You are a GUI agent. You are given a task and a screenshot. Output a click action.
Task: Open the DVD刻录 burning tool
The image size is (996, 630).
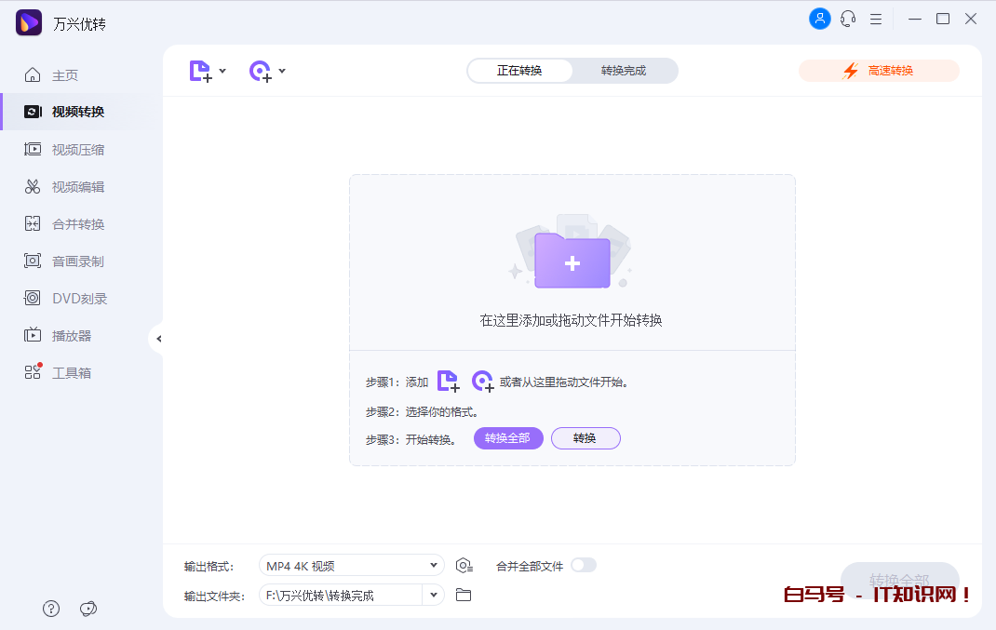[x=82, y=298]
